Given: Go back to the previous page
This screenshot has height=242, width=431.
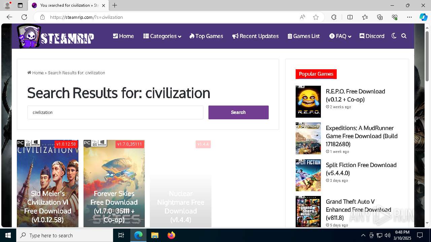Looking at the screenshot, I should [9, 17].
